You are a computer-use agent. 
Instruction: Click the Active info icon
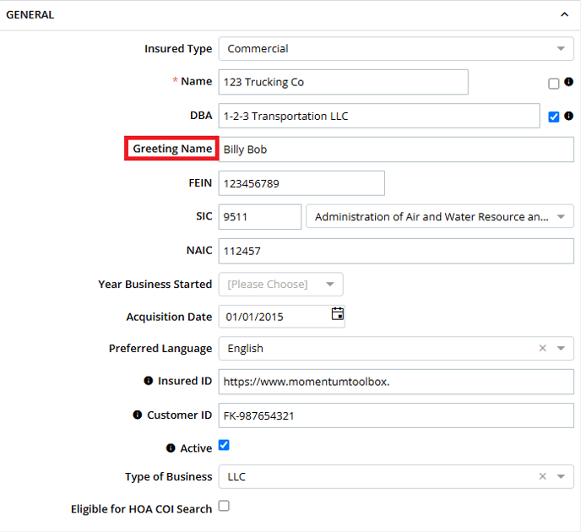[x=171, y=448]
